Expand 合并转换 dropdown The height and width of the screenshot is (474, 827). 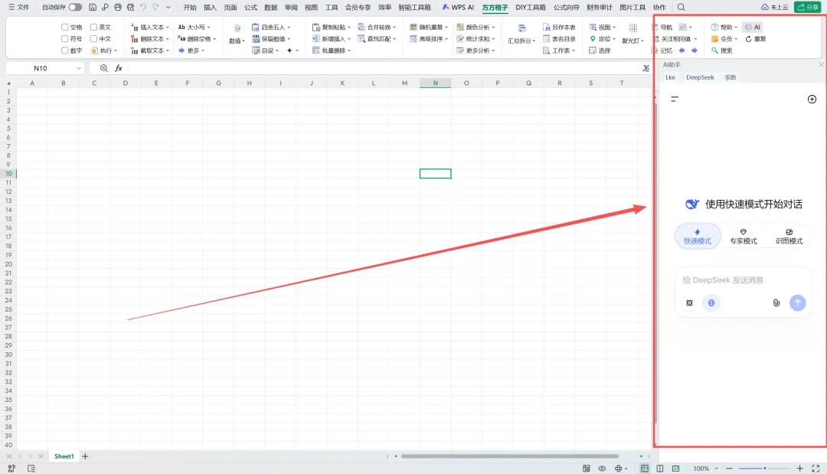click(377, 27)
